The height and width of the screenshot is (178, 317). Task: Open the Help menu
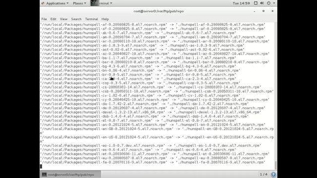click(105, 19)
